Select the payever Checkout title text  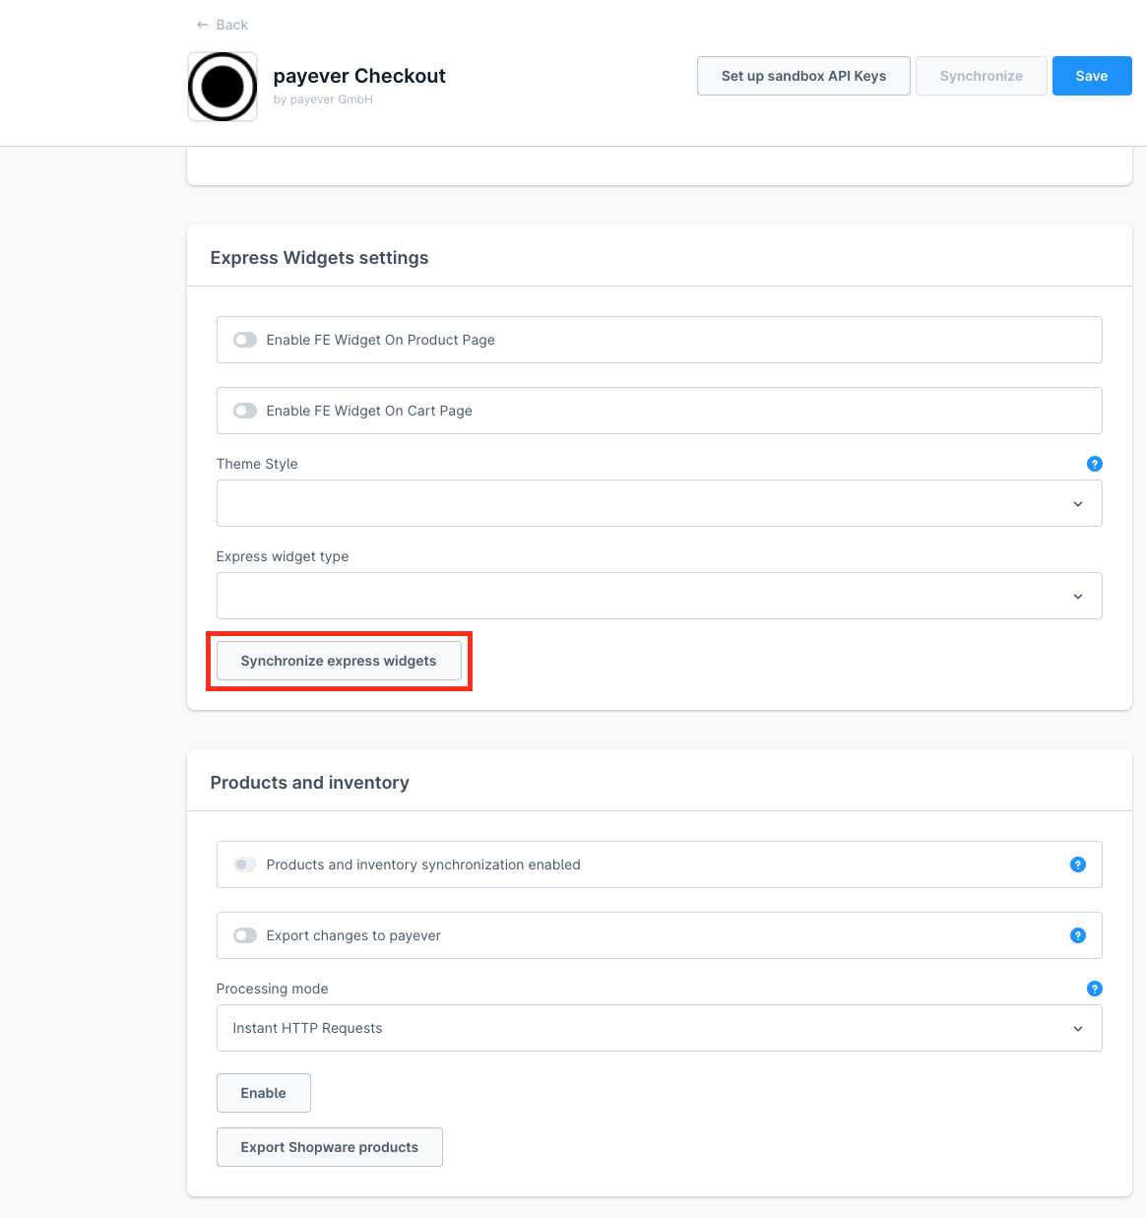[359, 76]
